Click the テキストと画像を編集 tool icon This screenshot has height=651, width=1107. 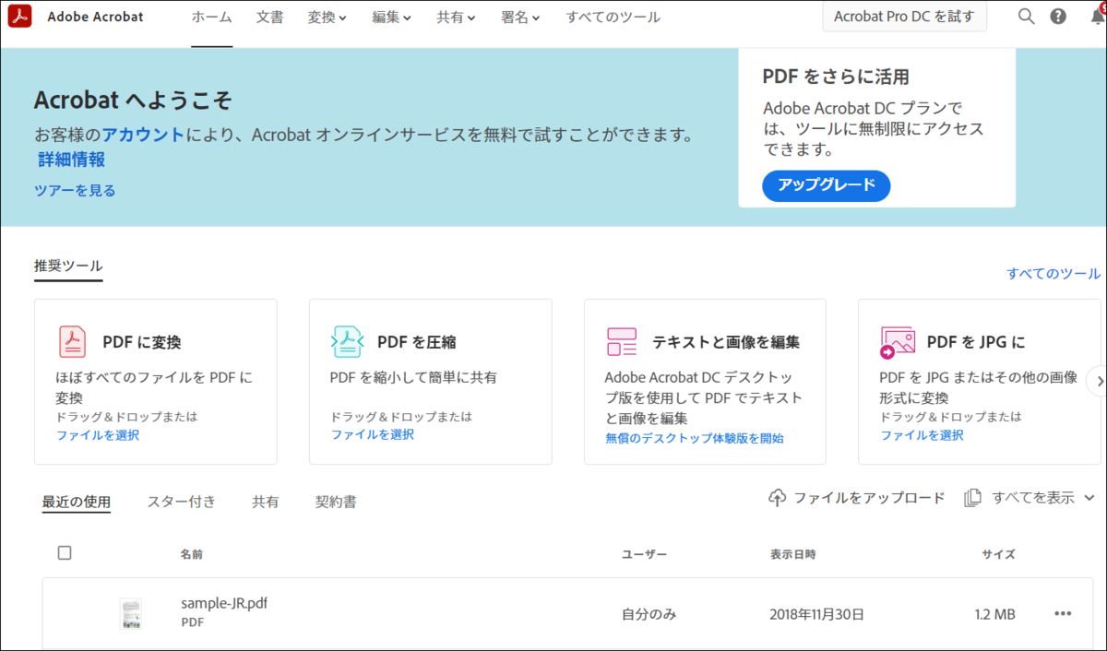pos(621,342)
